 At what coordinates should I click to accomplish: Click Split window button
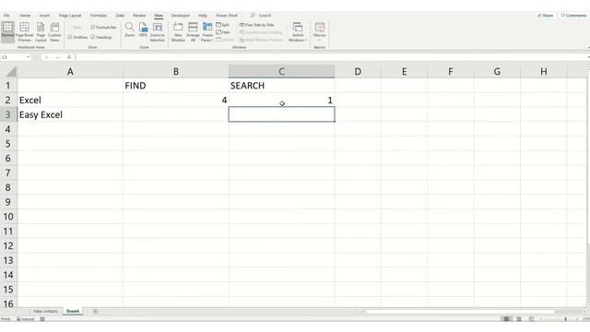(223, 25)
